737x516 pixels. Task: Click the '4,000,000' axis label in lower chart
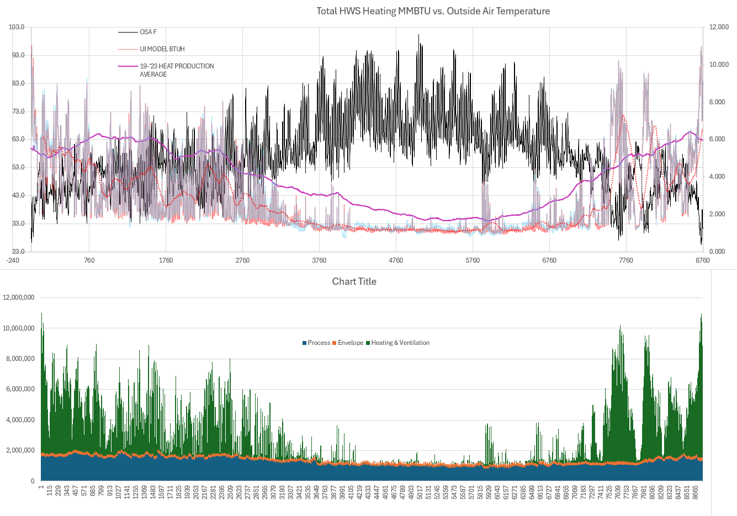(x=20, y=420)
